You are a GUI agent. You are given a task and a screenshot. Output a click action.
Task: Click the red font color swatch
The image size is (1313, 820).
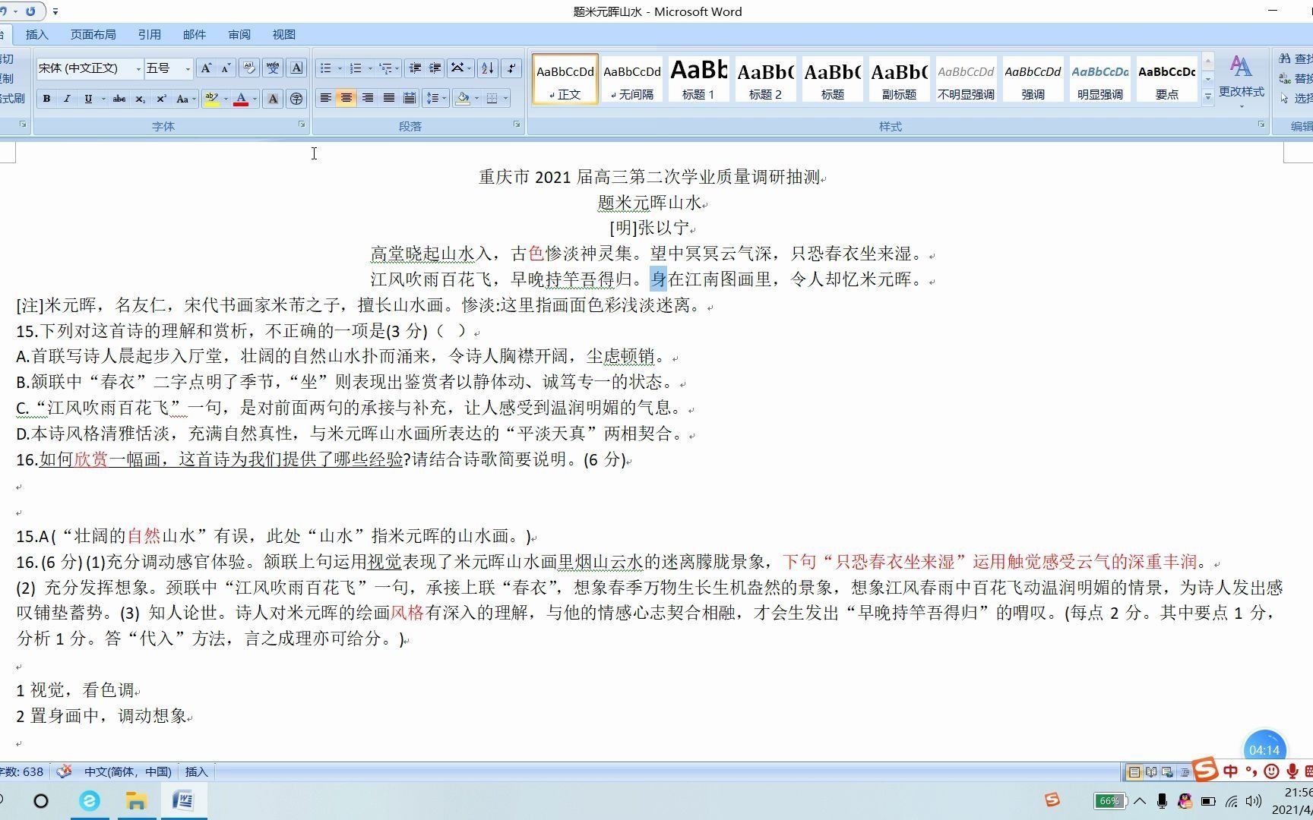[x=241, y=99]
